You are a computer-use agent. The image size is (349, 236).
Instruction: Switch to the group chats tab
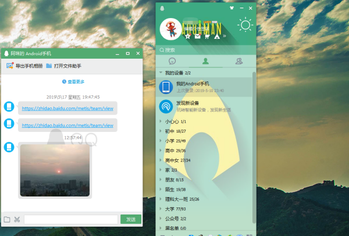[x=239, y=61]
